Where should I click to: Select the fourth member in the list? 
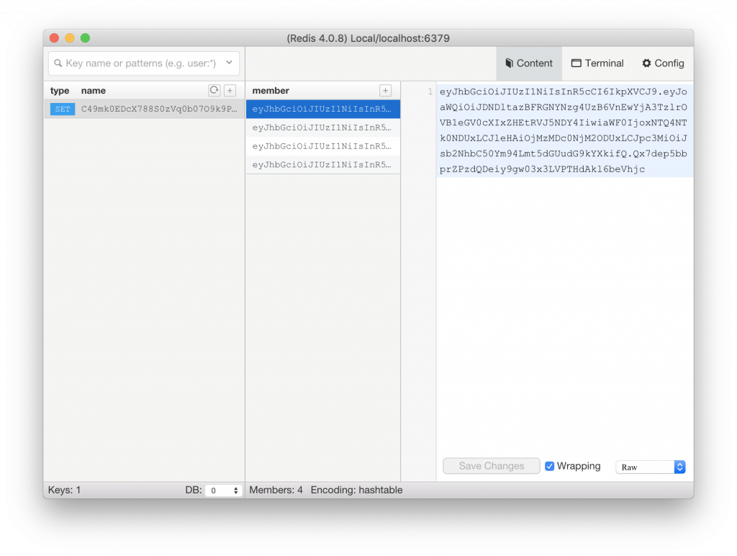click(x=323, y=165)
